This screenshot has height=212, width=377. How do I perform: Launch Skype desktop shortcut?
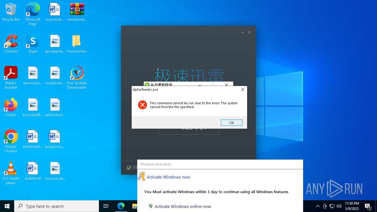tap(33, 44)
